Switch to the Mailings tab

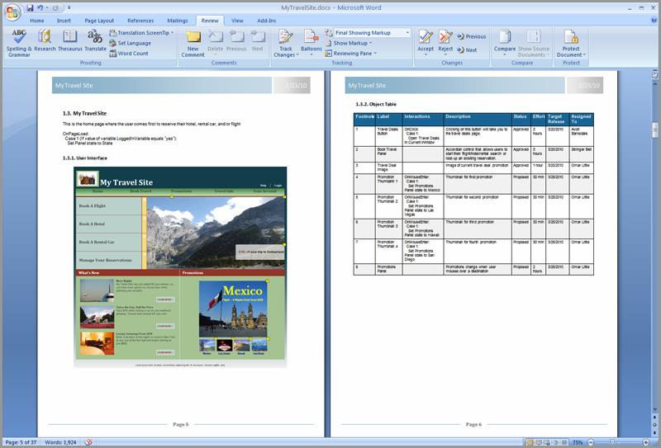coord(177,21)
